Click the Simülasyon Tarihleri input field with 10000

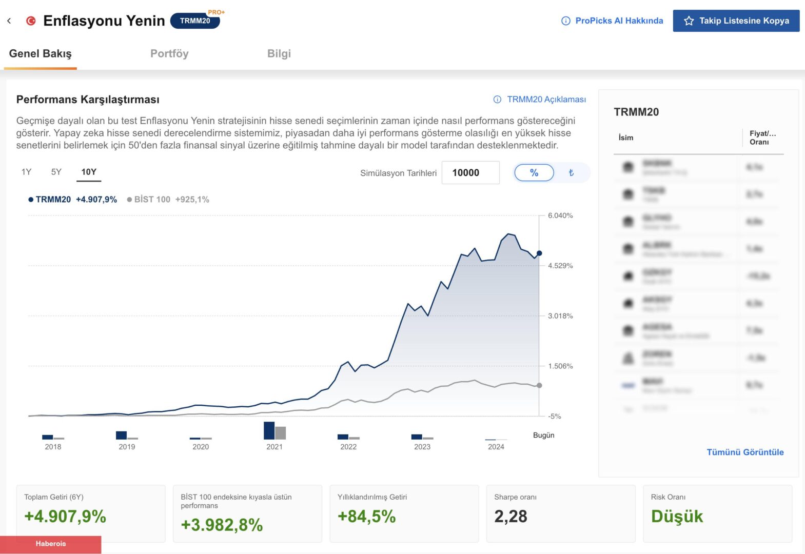[x=470, y=173]
